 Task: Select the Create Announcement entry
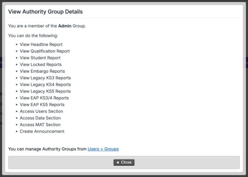pos(42,132)
